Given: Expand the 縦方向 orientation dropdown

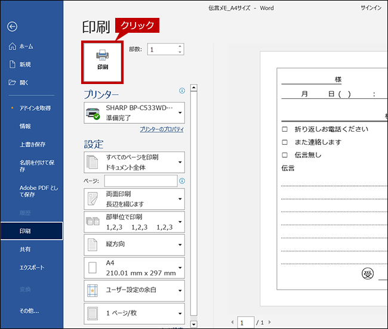Looking at the screenshot, I should tap(134, 244).
